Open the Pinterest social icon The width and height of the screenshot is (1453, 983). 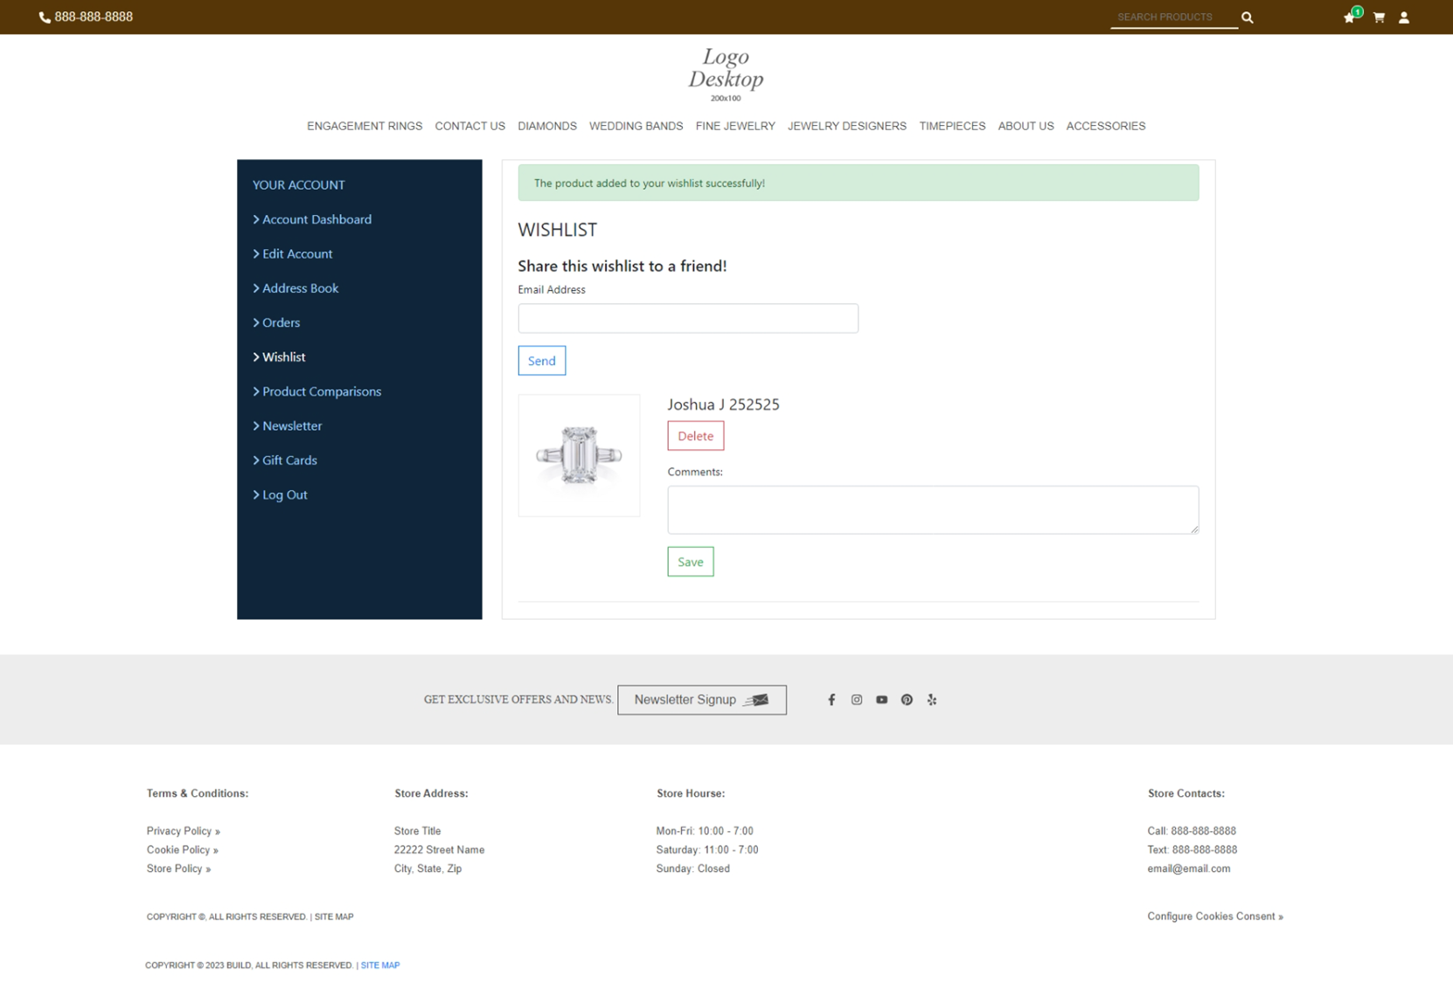pos(907,700)
